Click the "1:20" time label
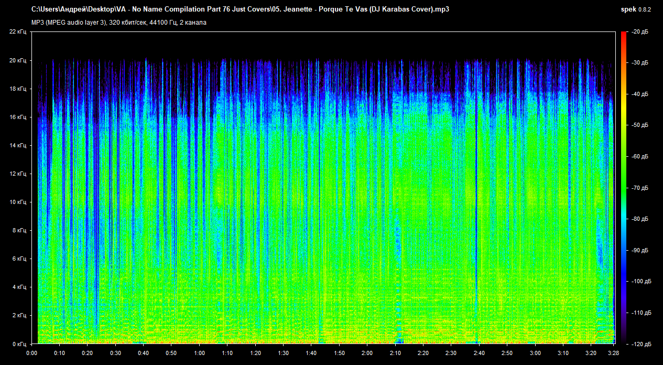This screenshot has width=663, height=365. [256, 353]
